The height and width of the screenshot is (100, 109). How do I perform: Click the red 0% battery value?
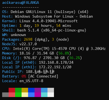pyautogui.click(x=24, y=76)
